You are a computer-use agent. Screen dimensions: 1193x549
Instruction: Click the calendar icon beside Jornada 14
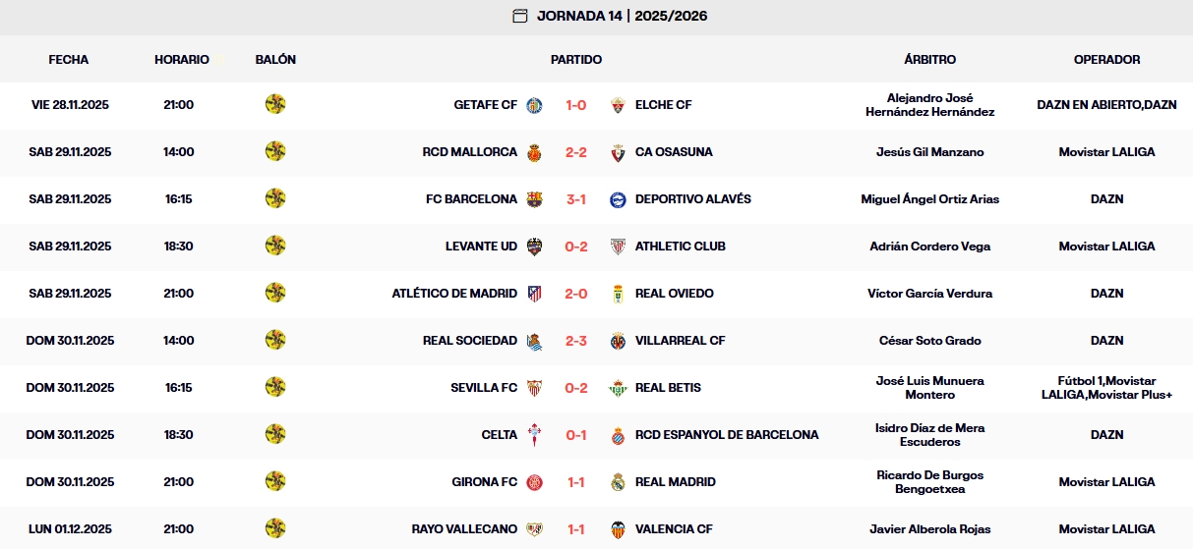tap(520, 16)
